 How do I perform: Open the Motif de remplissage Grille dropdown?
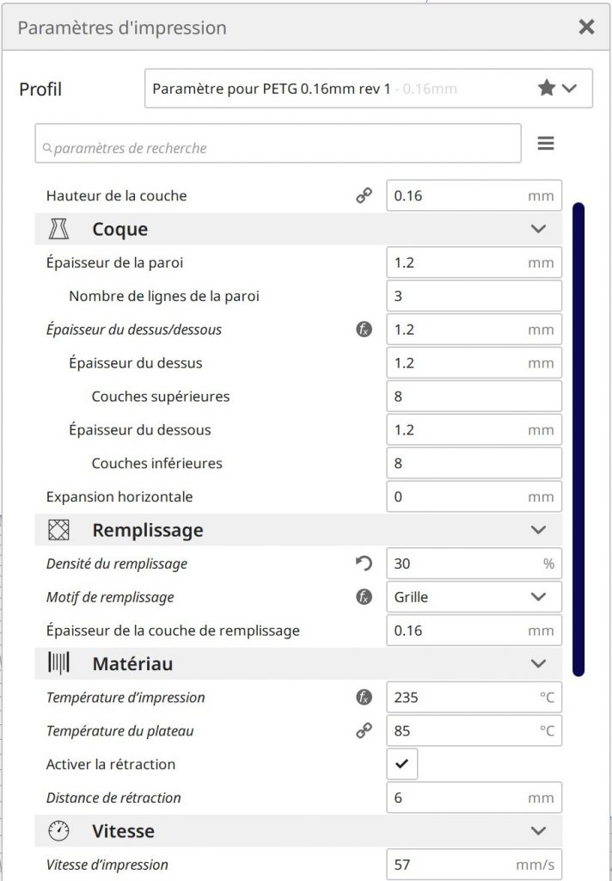474,596
